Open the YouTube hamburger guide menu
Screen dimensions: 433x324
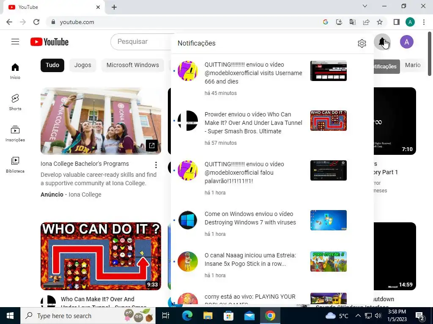click(x=15, y=42)
